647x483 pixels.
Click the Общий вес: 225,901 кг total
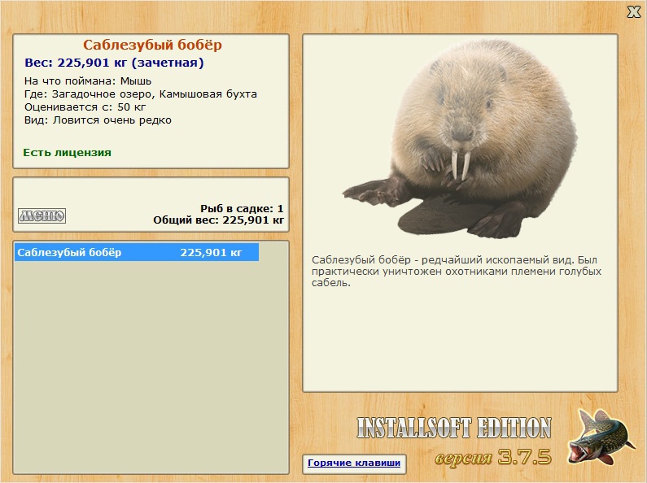coord(218,220)
